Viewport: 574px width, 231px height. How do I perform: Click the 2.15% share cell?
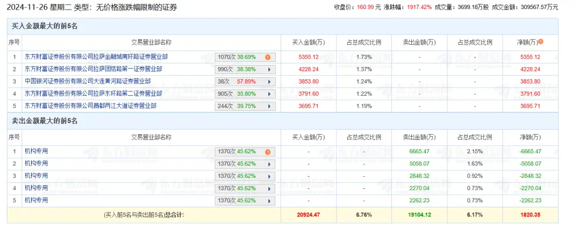coord(475,152)
